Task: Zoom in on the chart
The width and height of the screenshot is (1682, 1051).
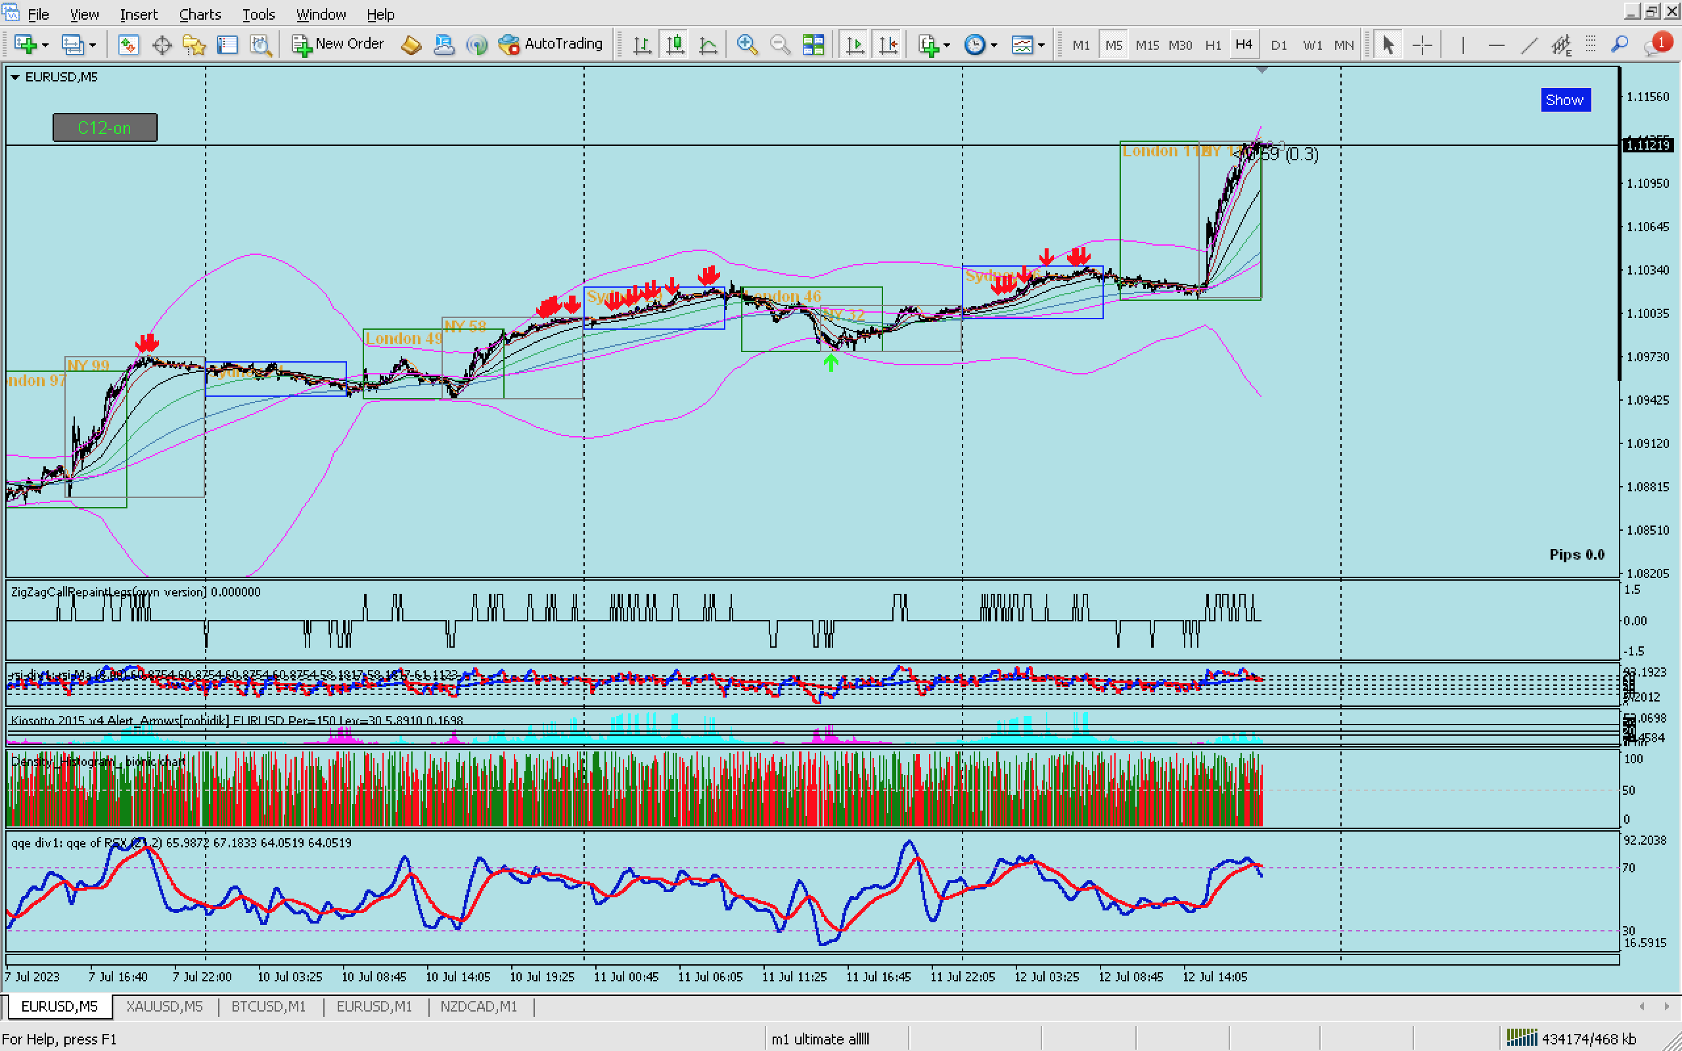Action: 746,45
